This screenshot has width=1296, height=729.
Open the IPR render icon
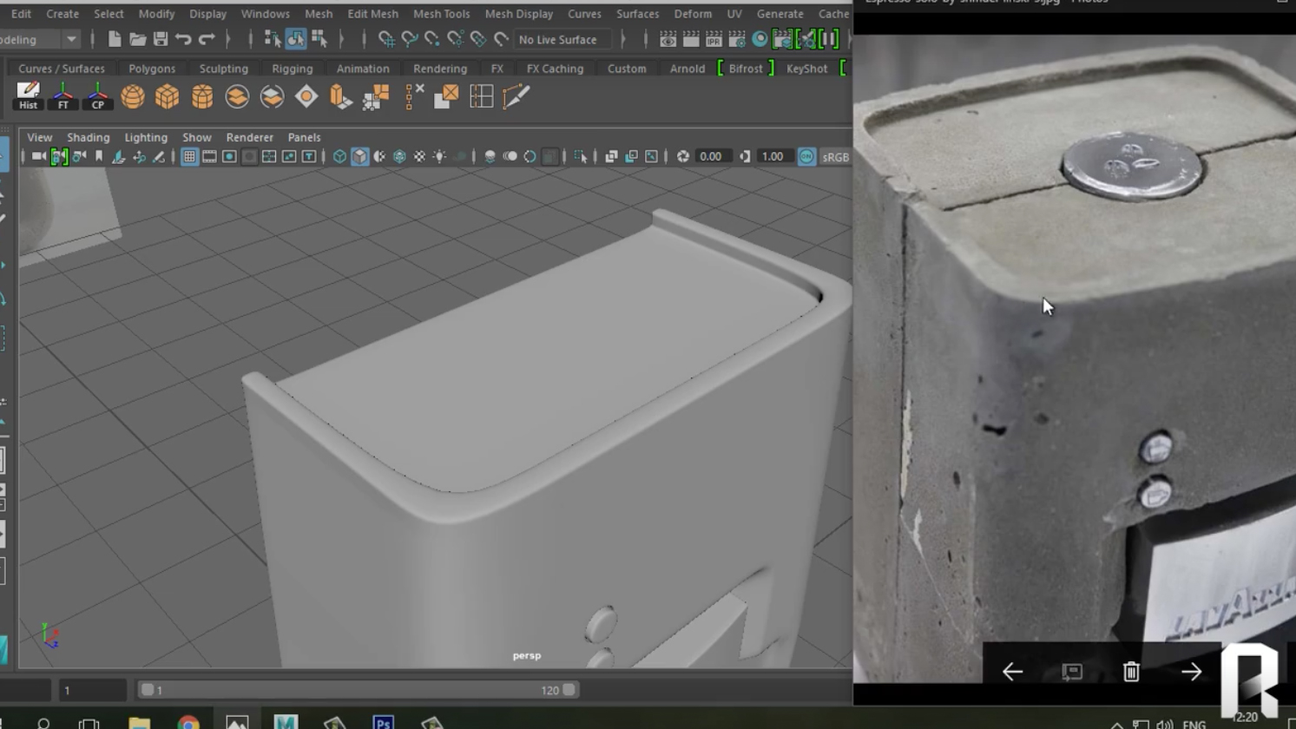click(x=714, y=39)
